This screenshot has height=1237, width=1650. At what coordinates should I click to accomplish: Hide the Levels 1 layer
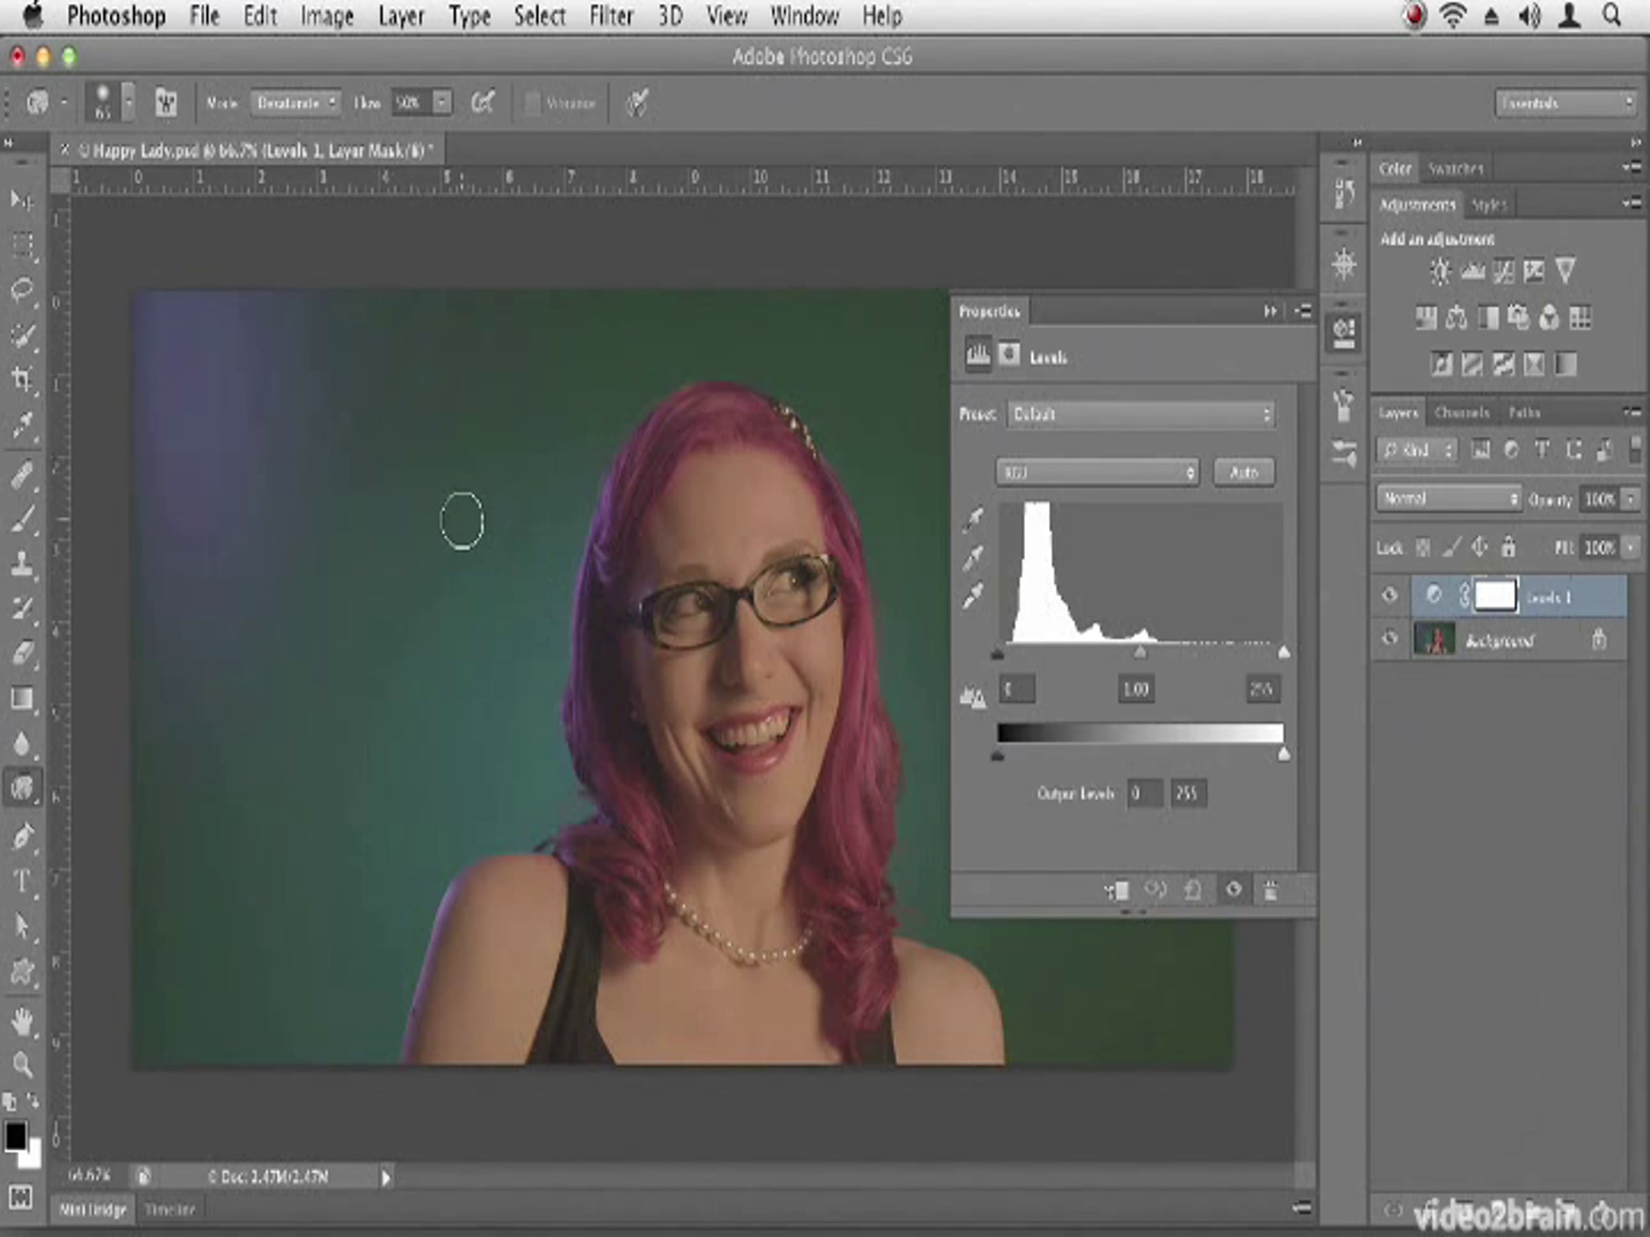pos(1389,595)
